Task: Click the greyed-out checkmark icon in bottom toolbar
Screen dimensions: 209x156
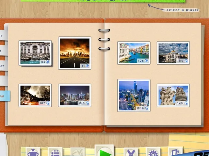Action: 78,152
